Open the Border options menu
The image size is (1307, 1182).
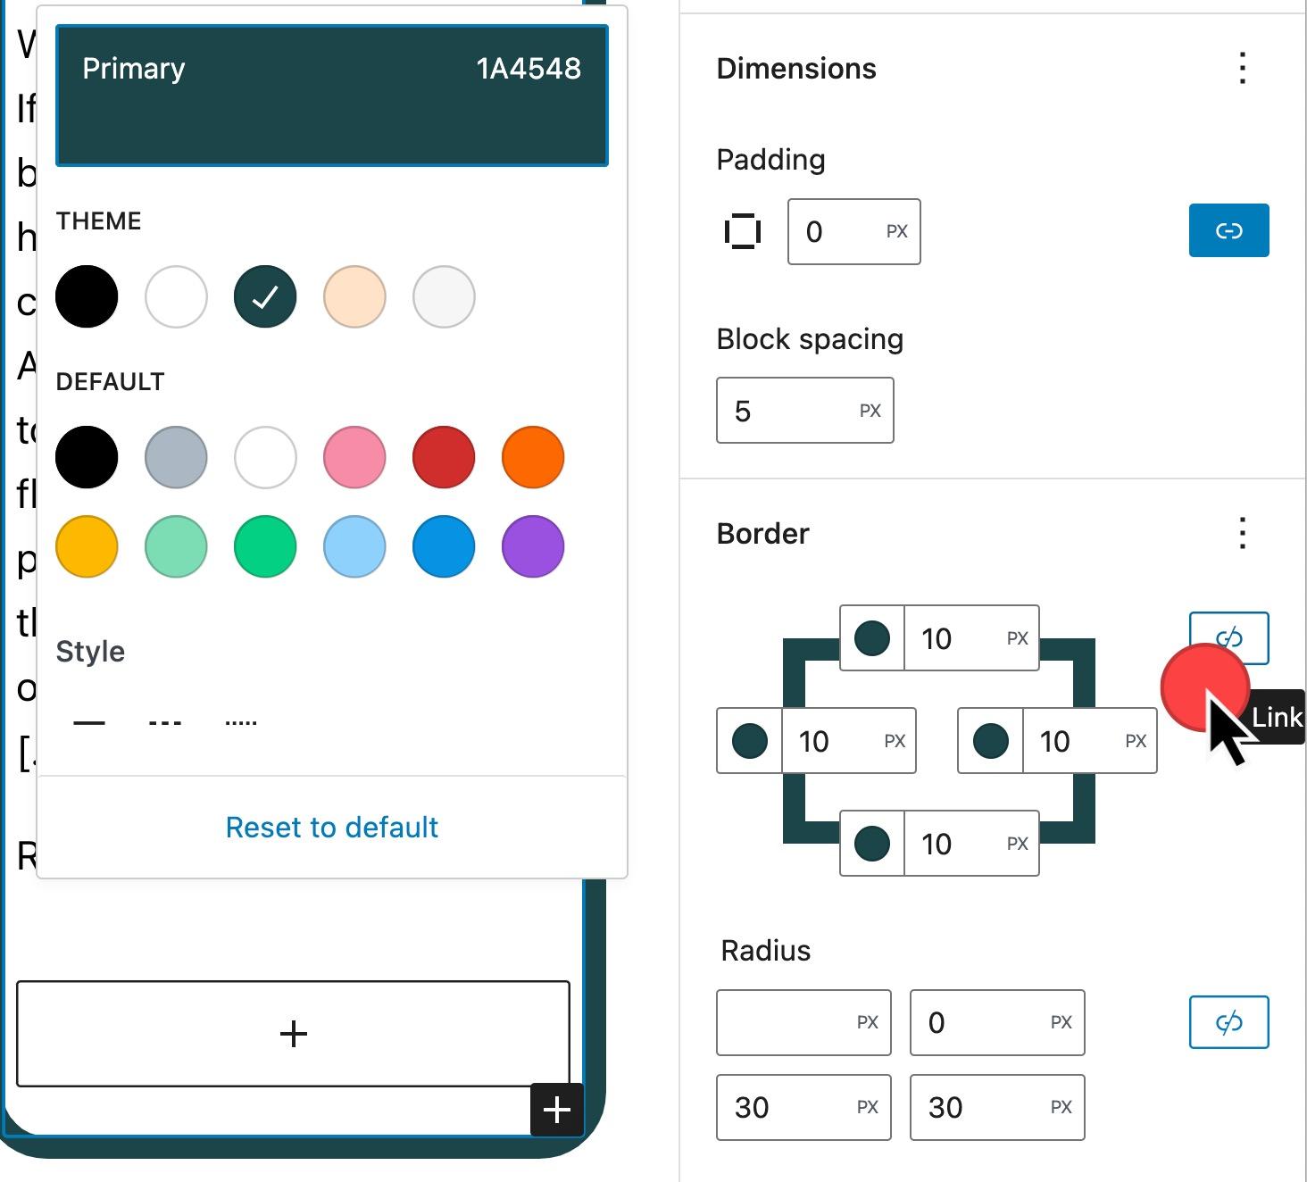coord(1242,534)
